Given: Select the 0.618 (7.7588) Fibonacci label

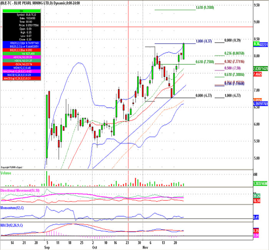Looking at the screenshot, I should [x=205, y=62].
